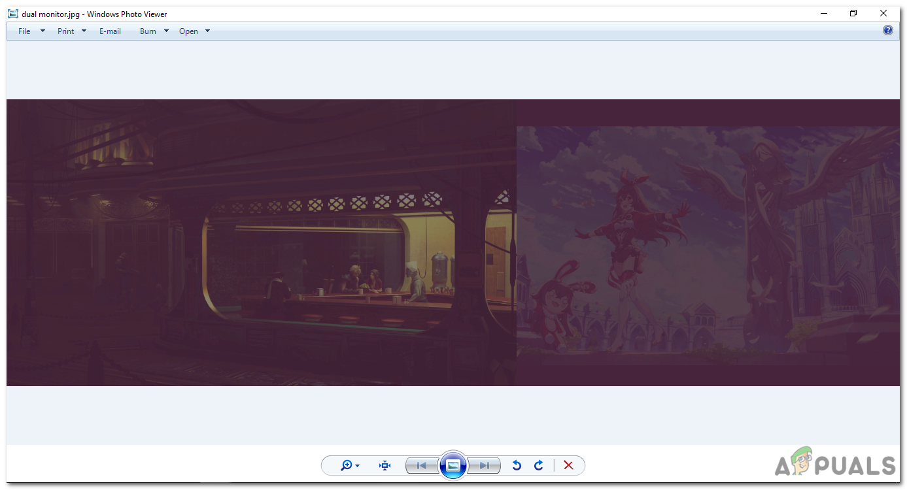Expand the zoom level dropdown arrow
The height and width of the screenshot is (490, 907).
point(358,465)
